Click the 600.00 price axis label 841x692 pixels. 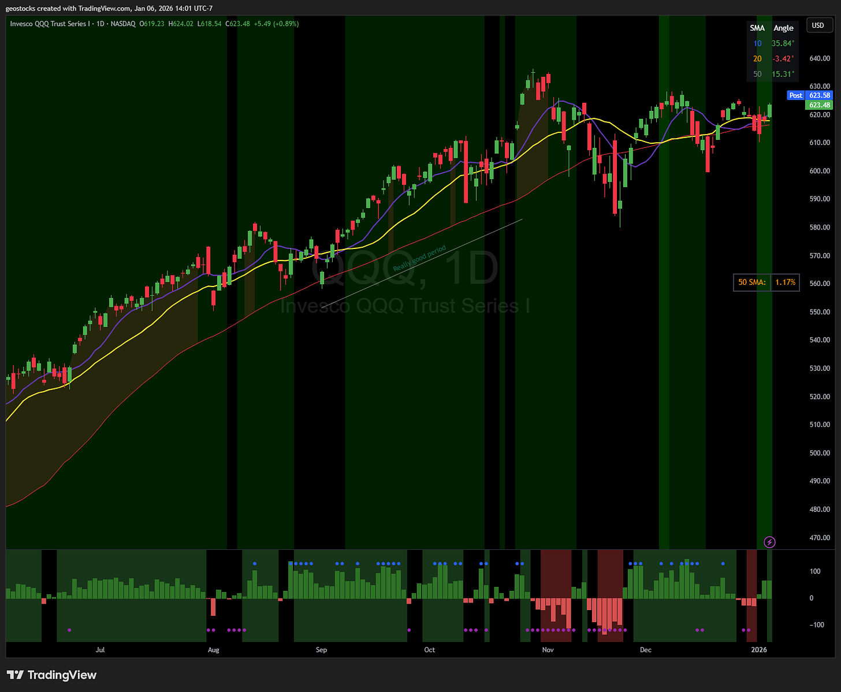tap(820, 171)
